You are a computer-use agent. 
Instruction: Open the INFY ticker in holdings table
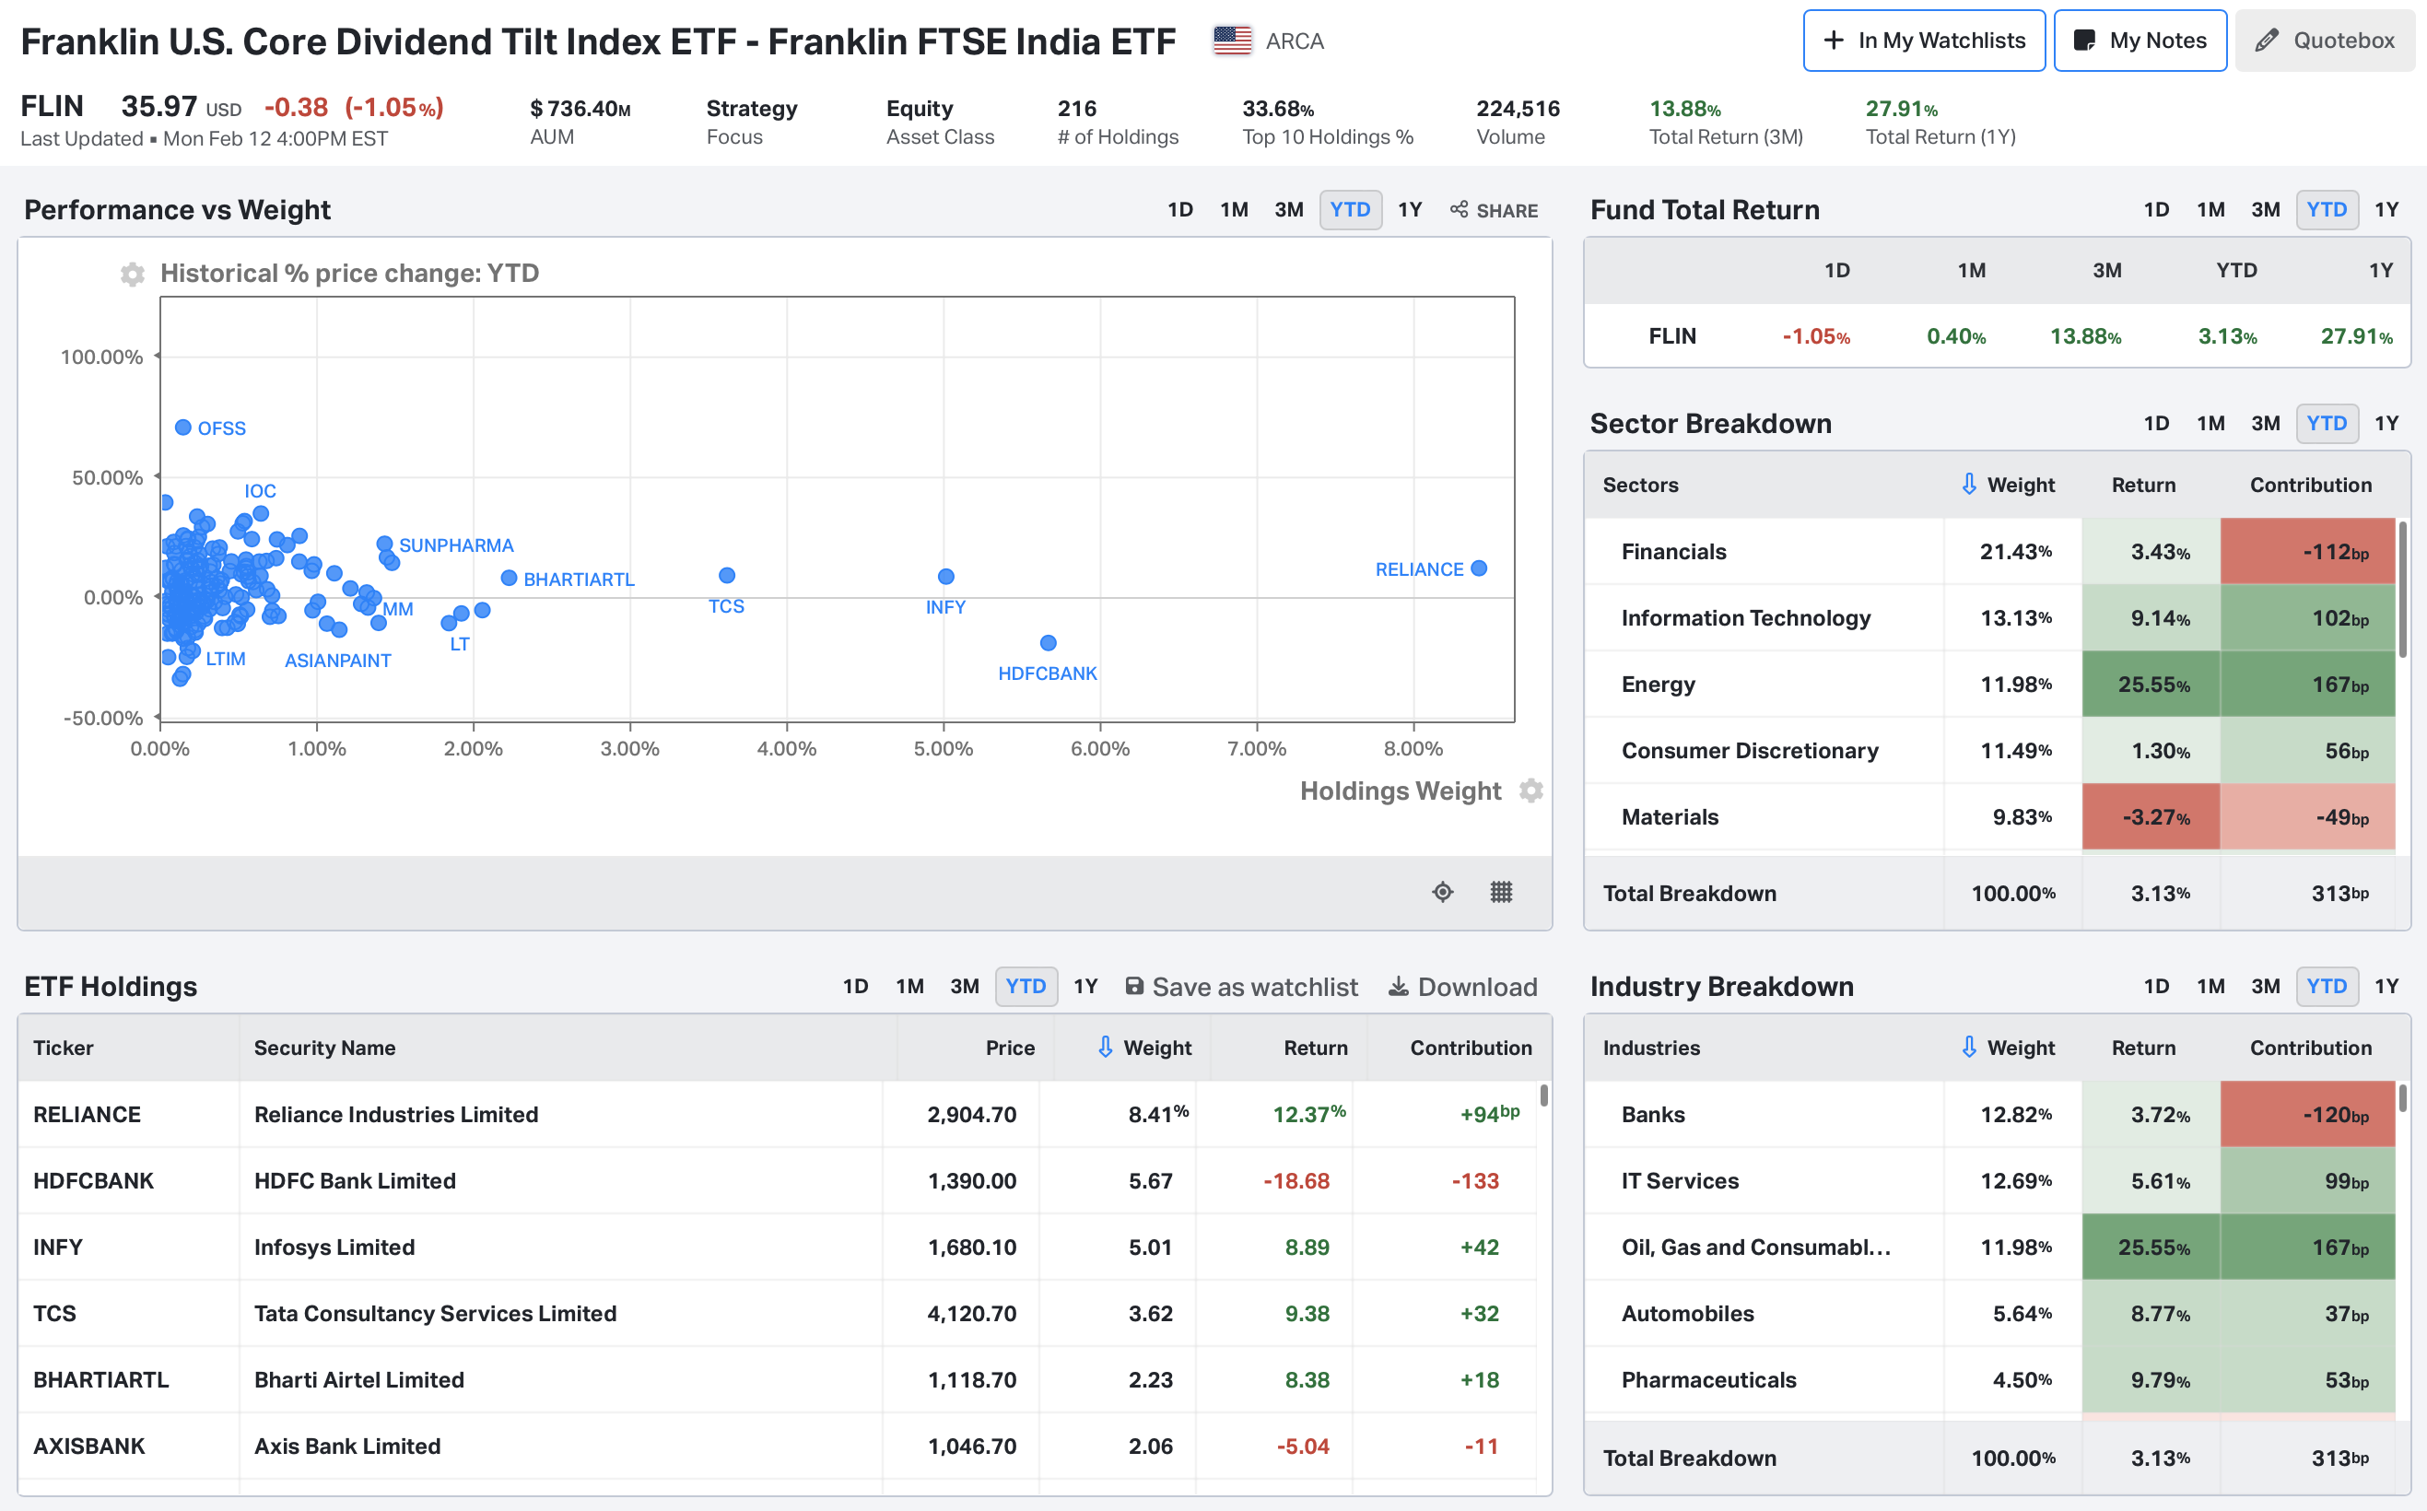tap(58, 1247)
